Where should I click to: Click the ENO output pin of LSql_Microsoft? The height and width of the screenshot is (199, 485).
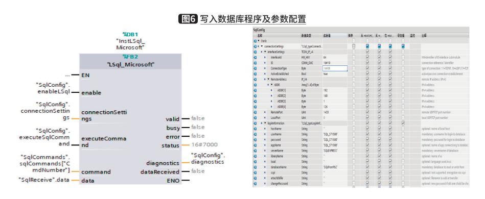coord(173,181)
